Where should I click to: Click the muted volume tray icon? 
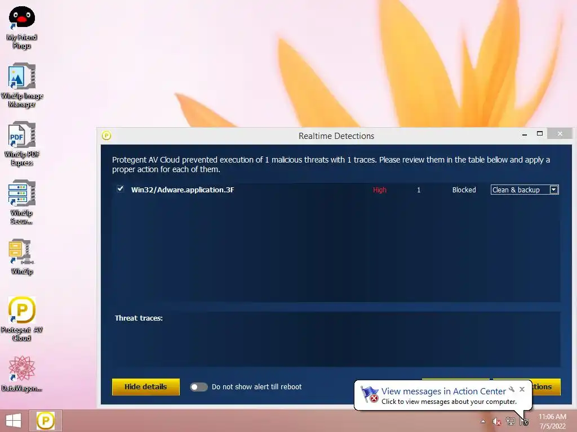click(496, 421)
